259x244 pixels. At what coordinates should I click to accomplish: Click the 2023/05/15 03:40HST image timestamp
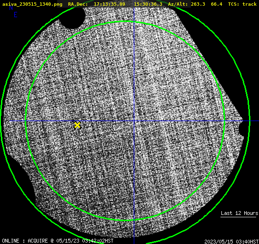coord(231,241)
